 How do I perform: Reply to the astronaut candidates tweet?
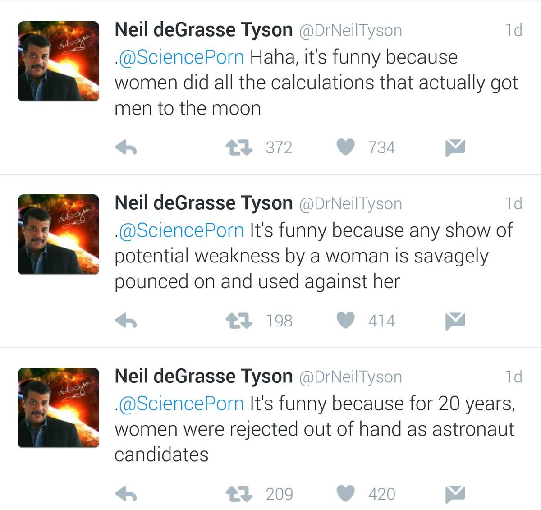click(x=126, y=494)
